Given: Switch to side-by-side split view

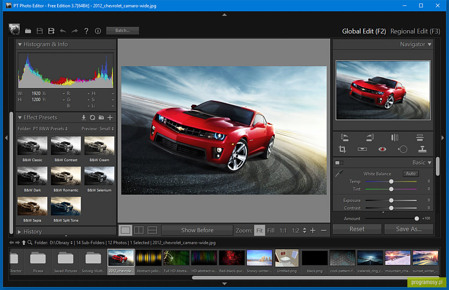Looking at the screenshot, I should tap(139, 230).
